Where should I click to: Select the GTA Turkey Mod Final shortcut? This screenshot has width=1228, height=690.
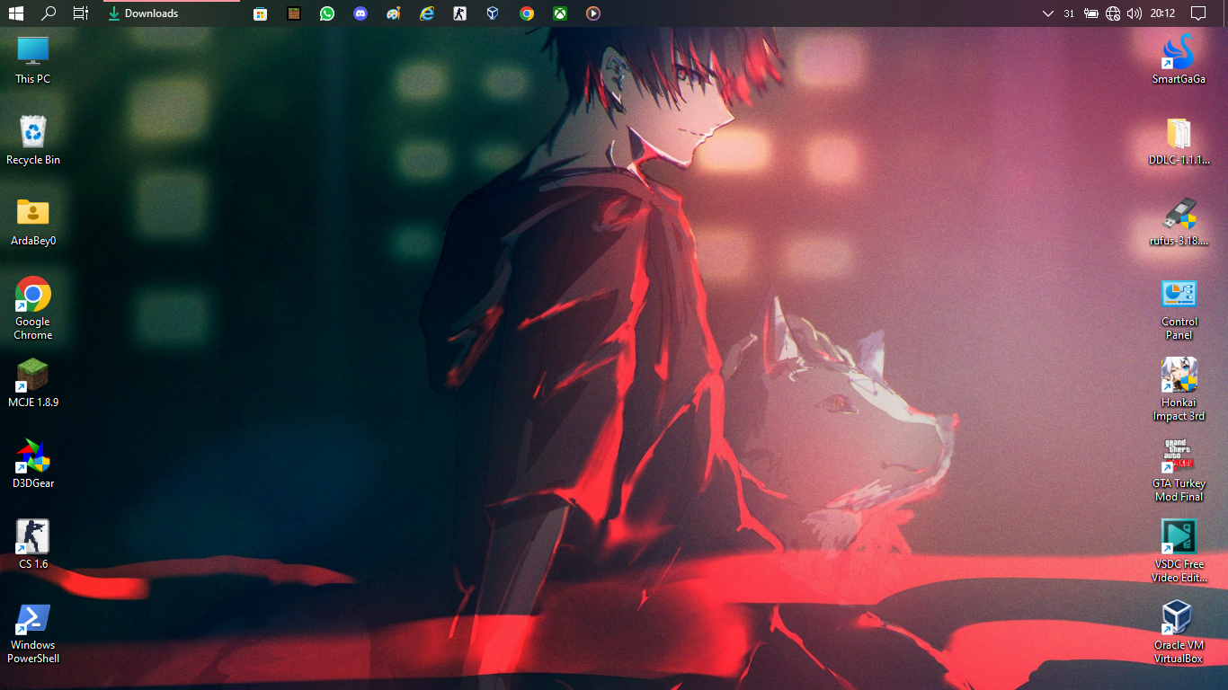[x=1179, y=470]
